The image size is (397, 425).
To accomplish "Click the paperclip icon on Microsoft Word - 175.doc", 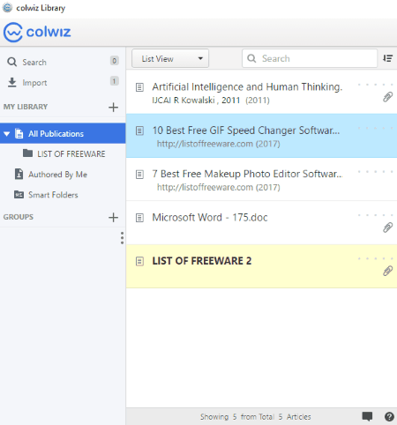I will click(x=387, y=227).
